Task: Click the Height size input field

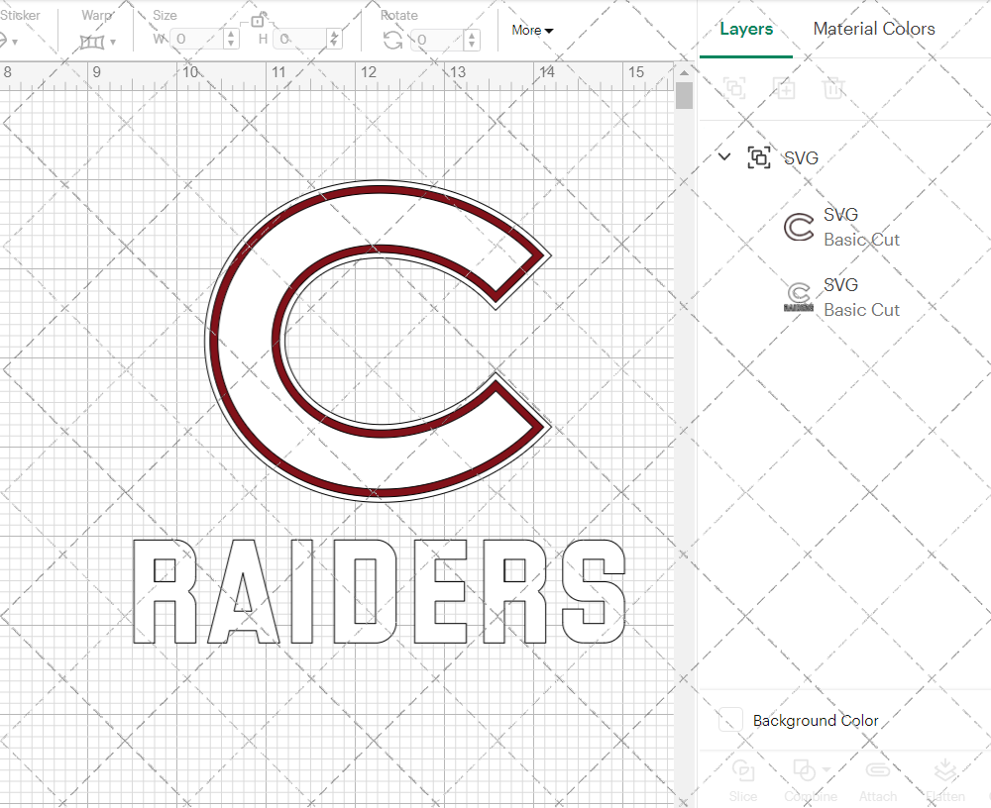Action: tap(301, 40)
